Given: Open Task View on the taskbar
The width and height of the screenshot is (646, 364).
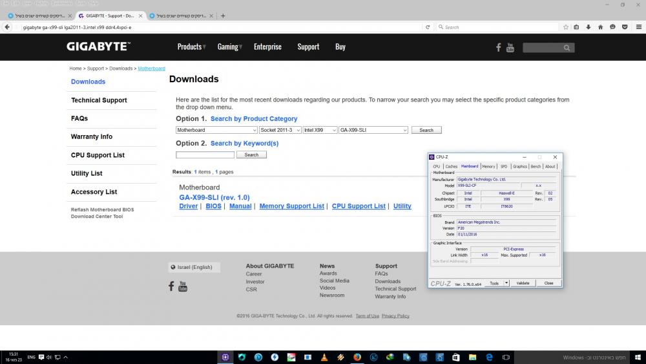Looking at the screenshot, I should click(506, 358).
